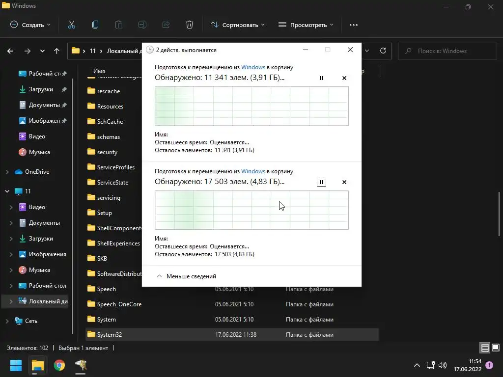Expand the Сеть tree node
This screenshot has height=377, width=503.
click(7, 321)
